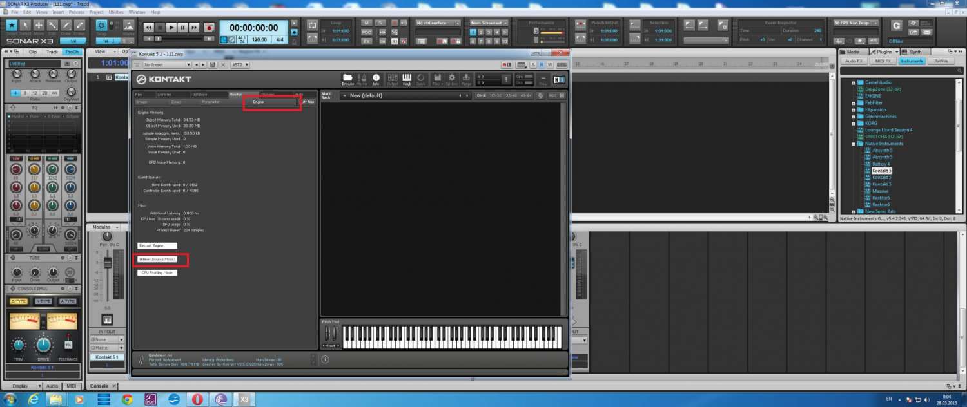Click MIDI FX button in browser
This screenshot has width=967, height=407.
(x=884, y=61)
